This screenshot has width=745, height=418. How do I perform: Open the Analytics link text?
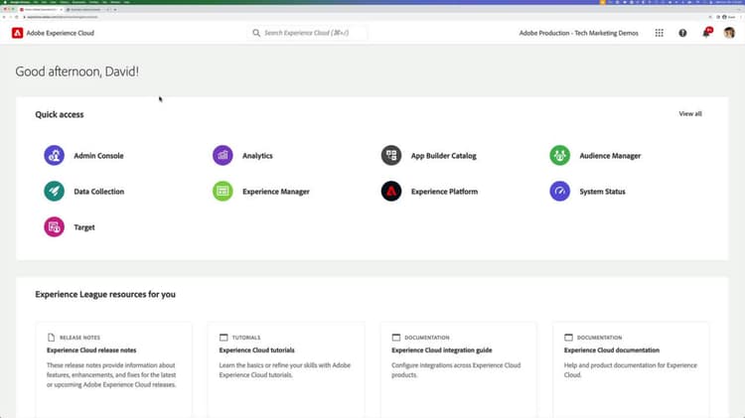coord(257,155)
